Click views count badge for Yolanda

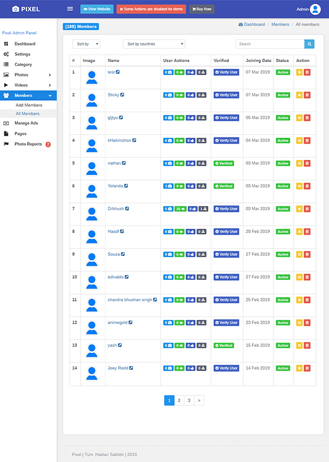180,186
